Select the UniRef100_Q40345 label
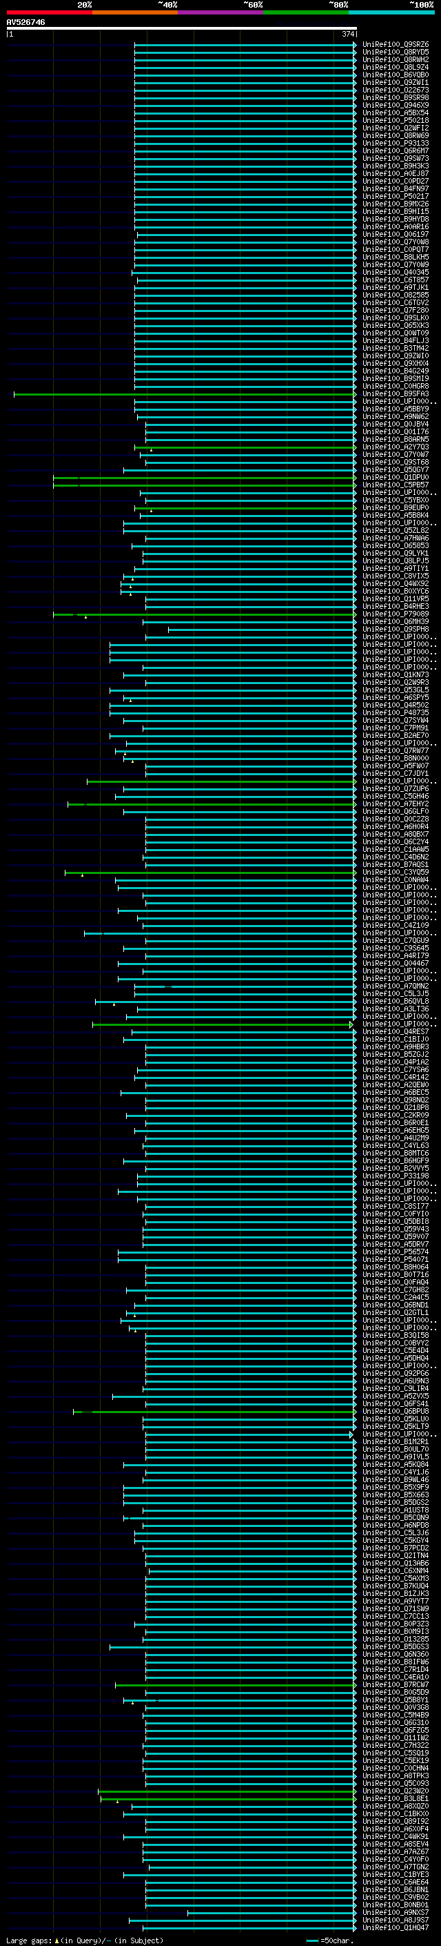 pyautogui.click(x=396, y=273)
